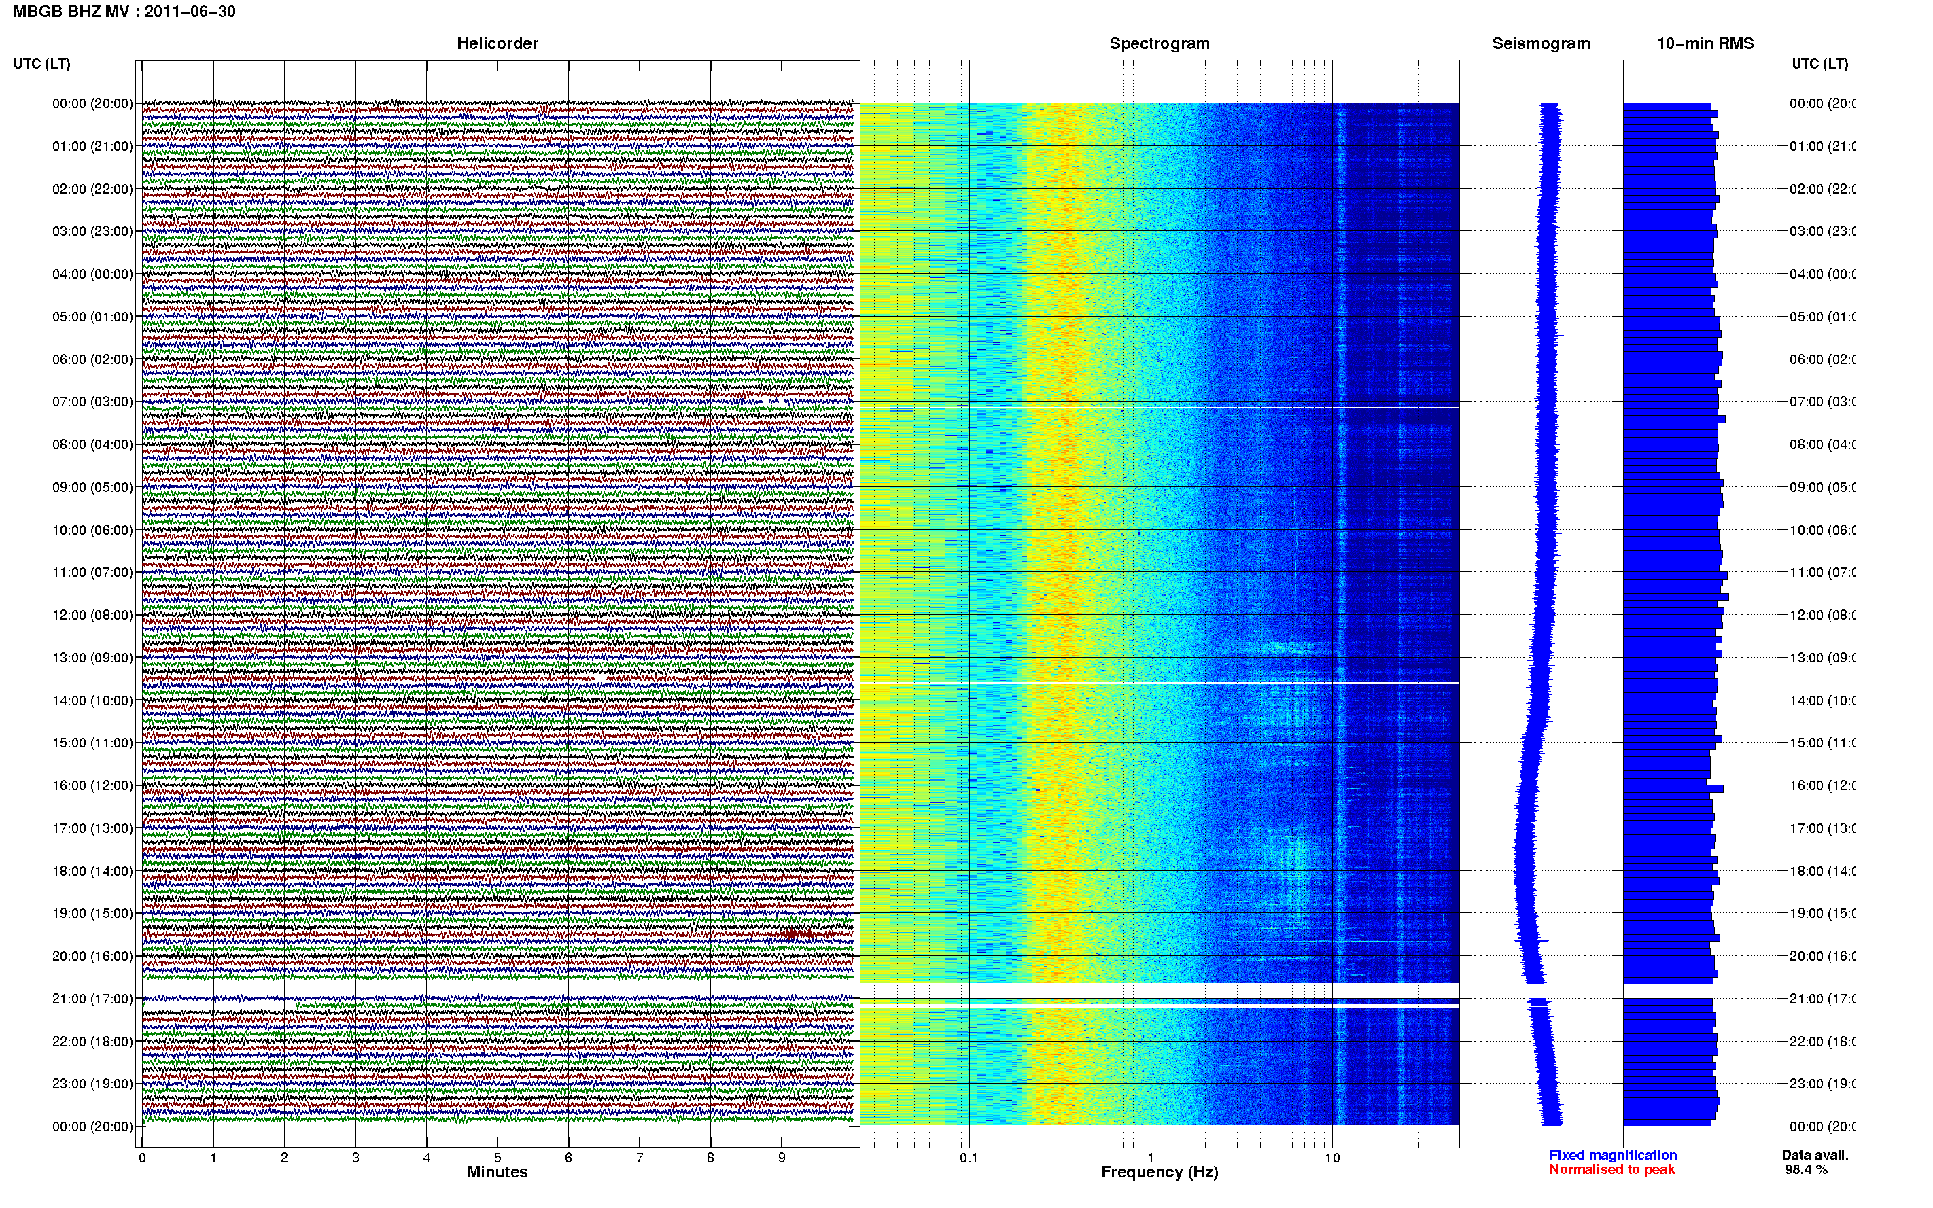1933x1208 pixels.
Task: Click the left "UTC (LT)" axis label
Action: pyautogui.click(x=41, y=64)
